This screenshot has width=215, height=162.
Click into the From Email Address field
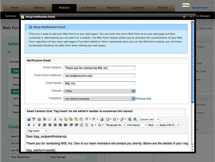pyautogui.click(x=99, y=76)
